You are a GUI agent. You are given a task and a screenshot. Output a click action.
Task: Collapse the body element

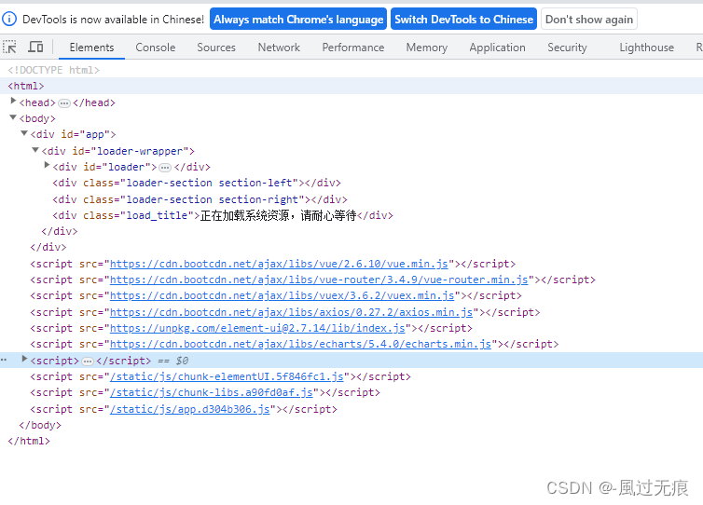(13, 117)
